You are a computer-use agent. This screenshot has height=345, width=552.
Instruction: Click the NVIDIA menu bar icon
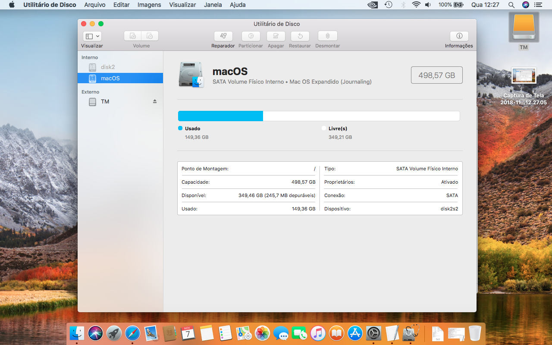pyautogui.click(x=373, y=5)
